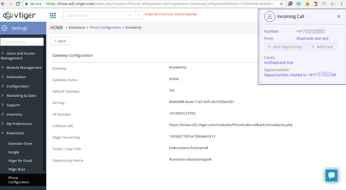
Task: Reload the browser page
Action: click(x=18, y=4)
